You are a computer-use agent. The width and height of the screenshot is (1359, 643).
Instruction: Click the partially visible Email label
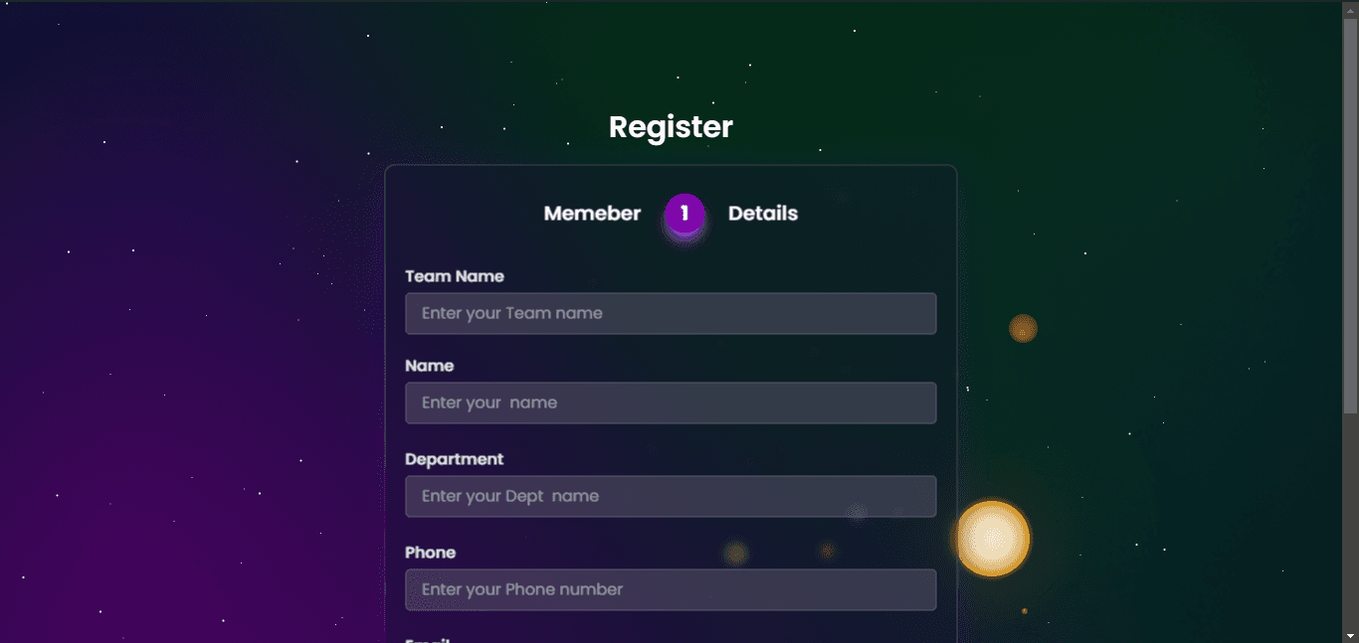click(x=429, y=639)
